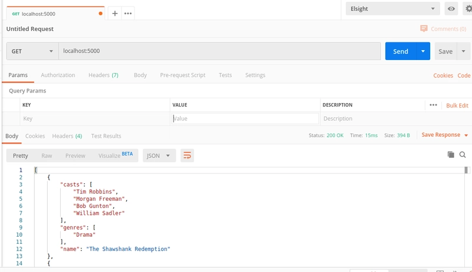The width and height of the screenshot is (472, 272).
Task: Open the GET method dropdown
Action: (x=32, y=51)
